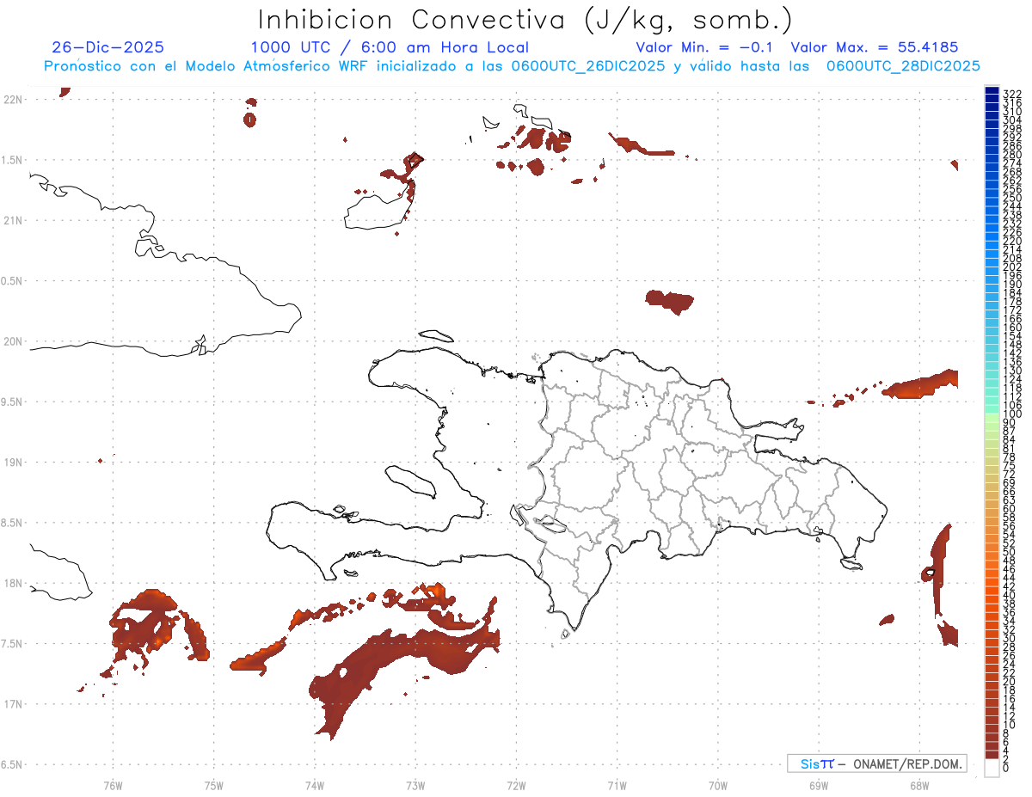The height and width of the screenshot is (797, 1032).
Task: Select the 68W longitude label
Action: click(919, 785)
